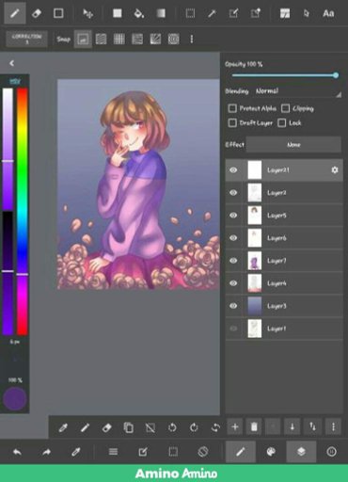Viewport: 348px width, 482px height.
Task: Click the Correction button
Action: tap(26, 39)
